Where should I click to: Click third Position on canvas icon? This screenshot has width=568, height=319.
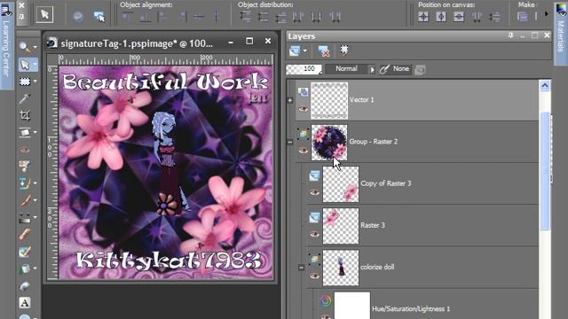point(459,17)
